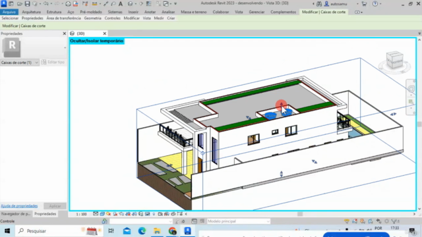Click the Temporary hide/isolate glasses icon
The image size is (422, 237).
coord(147,214)
